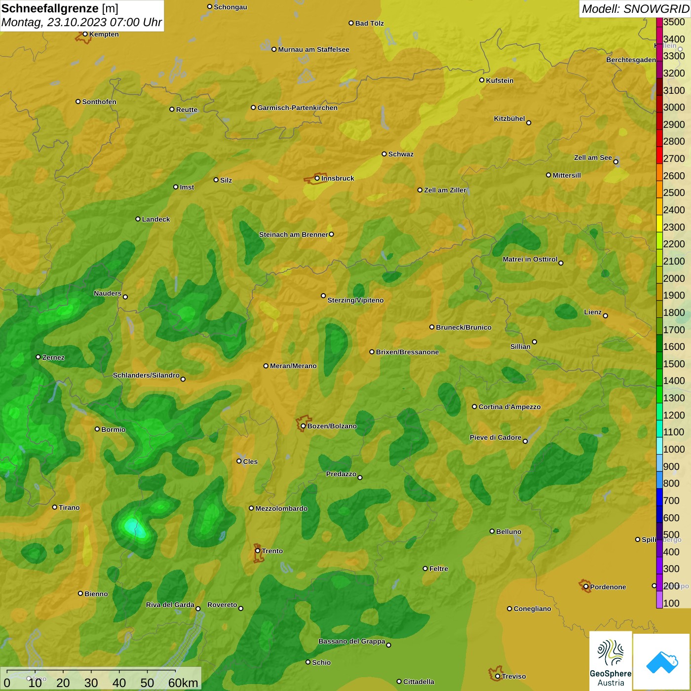Click the "60km" scale bar label
This screenshot has height=691, width=691.
[x=183, y=683]
